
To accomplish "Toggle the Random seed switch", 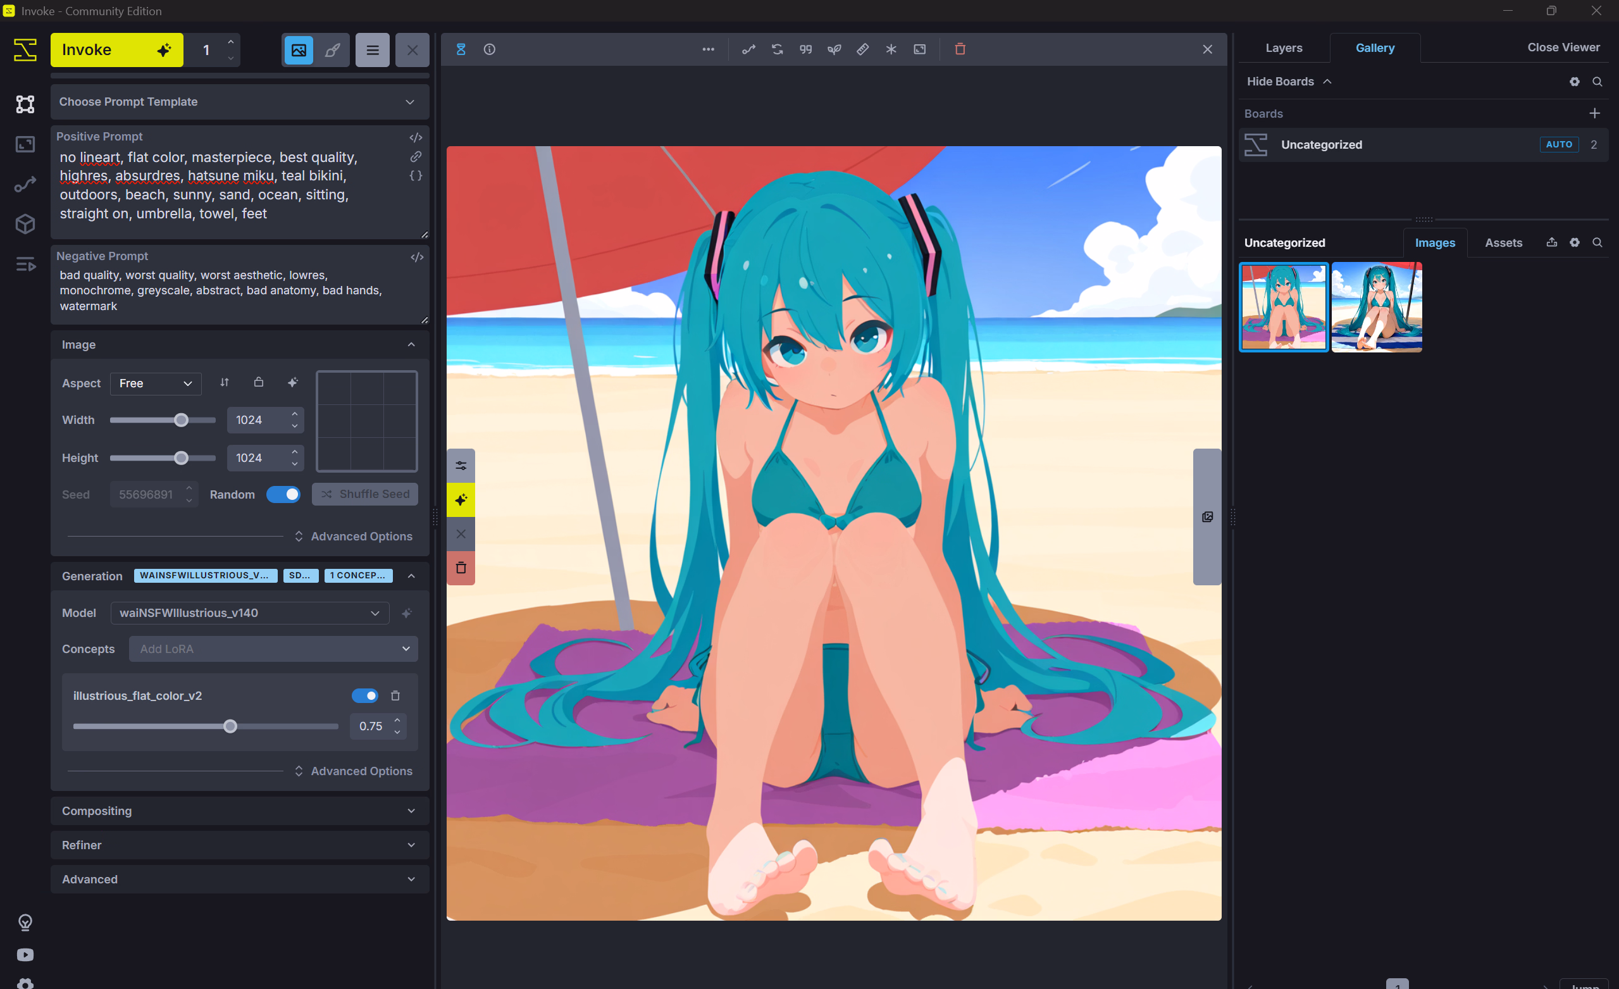I will tap(283, 494).
